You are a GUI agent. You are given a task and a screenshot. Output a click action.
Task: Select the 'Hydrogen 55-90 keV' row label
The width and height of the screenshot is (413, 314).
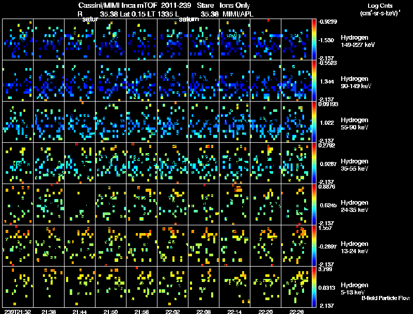[x=355, y=124]
